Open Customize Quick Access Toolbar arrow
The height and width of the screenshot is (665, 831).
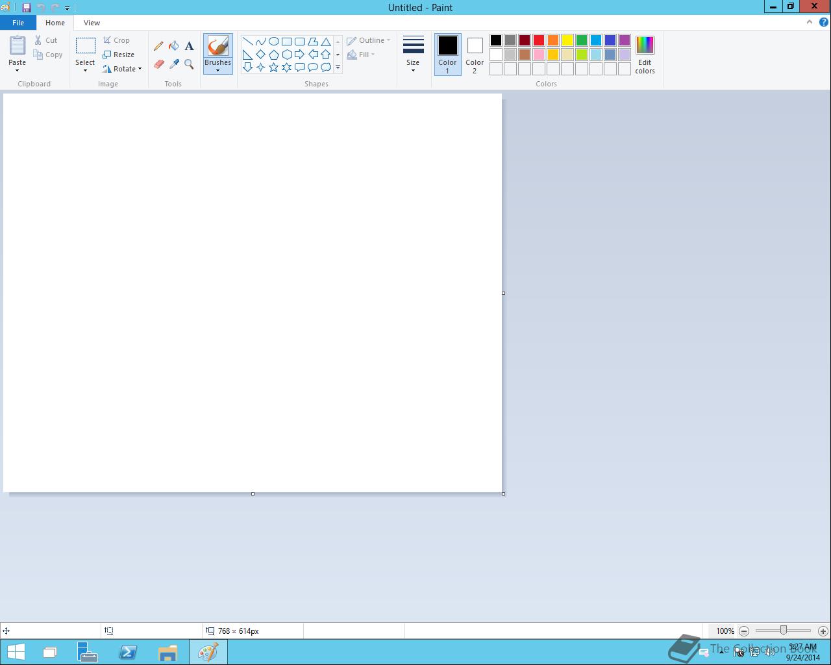click(67, 8)
